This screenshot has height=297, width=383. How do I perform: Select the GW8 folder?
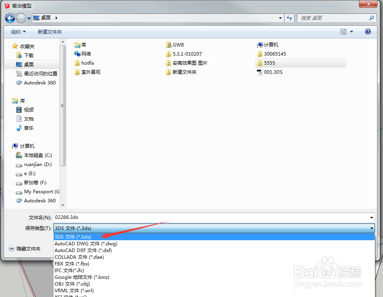pyautogui.click(x=175, y=45)
